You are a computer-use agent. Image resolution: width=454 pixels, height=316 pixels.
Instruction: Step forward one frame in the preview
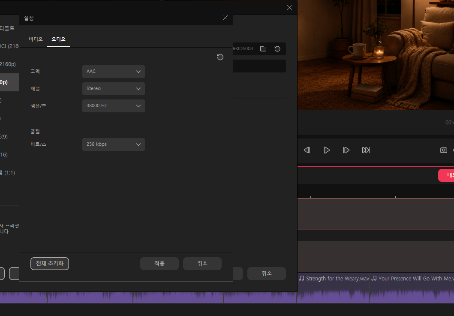coord(346,150)
